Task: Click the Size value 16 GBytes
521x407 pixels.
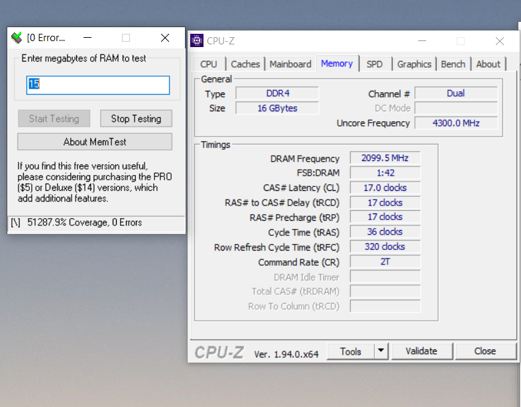Action: coord(278,108)
